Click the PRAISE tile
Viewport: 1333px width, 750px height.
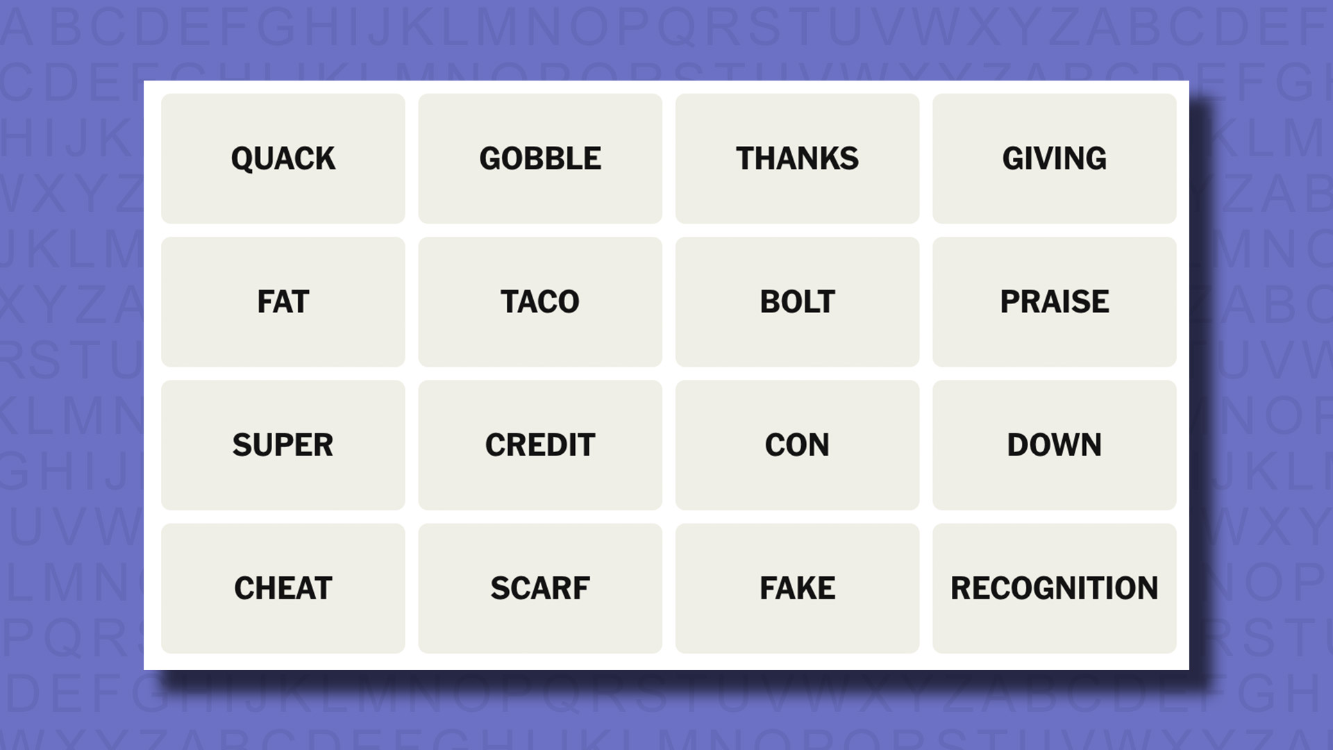(x=1054, y=301)
